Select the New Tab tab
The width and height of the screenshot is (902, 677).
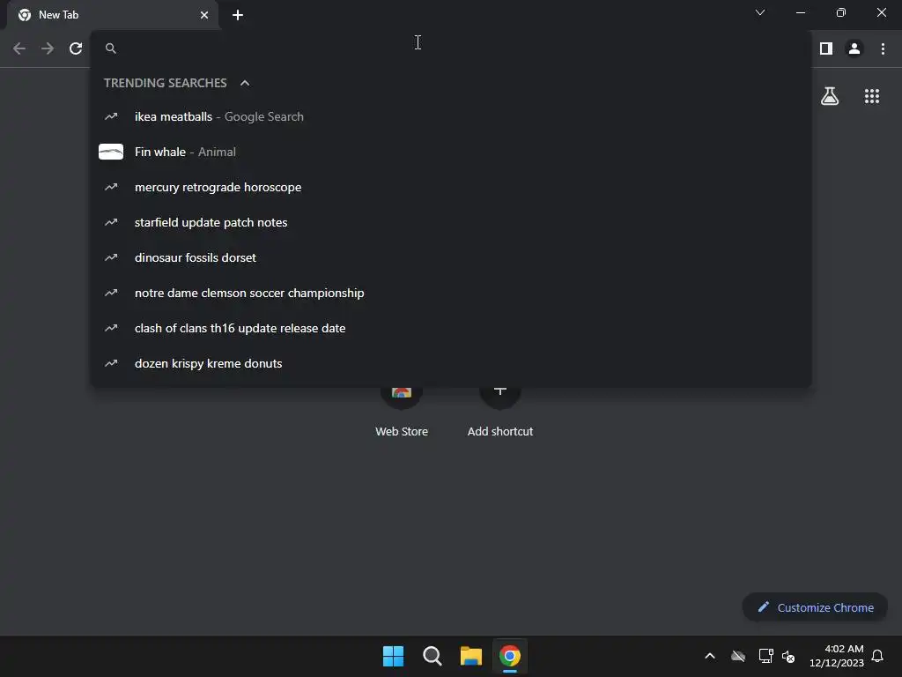[x=112, y=15]
